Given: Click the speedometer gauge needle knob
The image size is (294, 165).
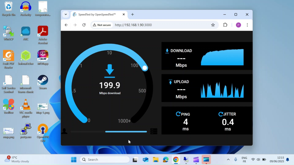Looking at the screenshot, I should [145, 68].
